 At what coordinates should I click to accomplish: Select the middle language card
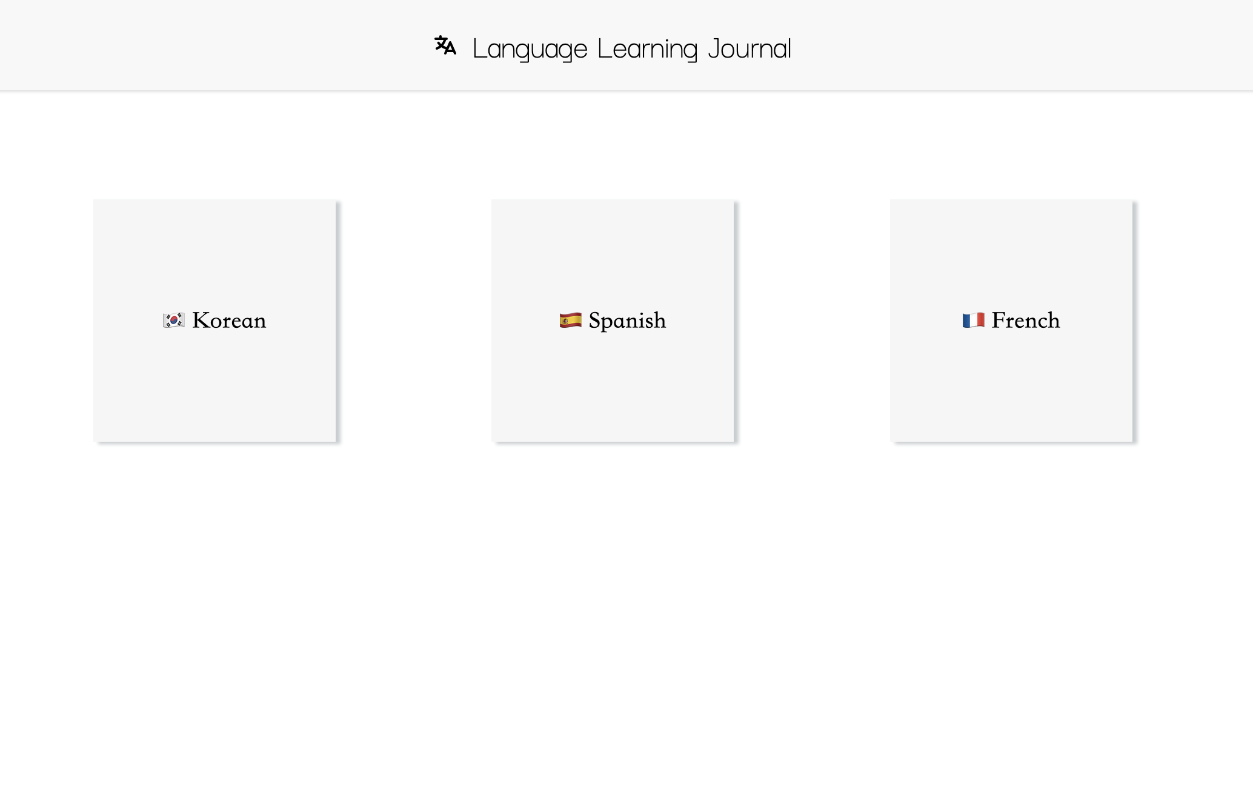[x=613, y=320]
